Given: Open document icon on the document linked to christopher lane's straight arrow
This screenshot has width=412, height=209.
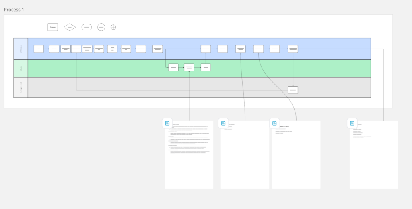Looking at the screenshot, I should (x=223, y=123).
